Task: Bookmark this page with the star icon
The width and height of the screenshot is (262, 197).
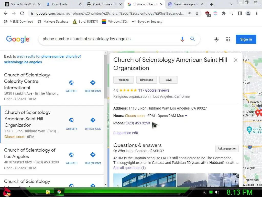Action: pyautogui.click(x=197, y=13)
